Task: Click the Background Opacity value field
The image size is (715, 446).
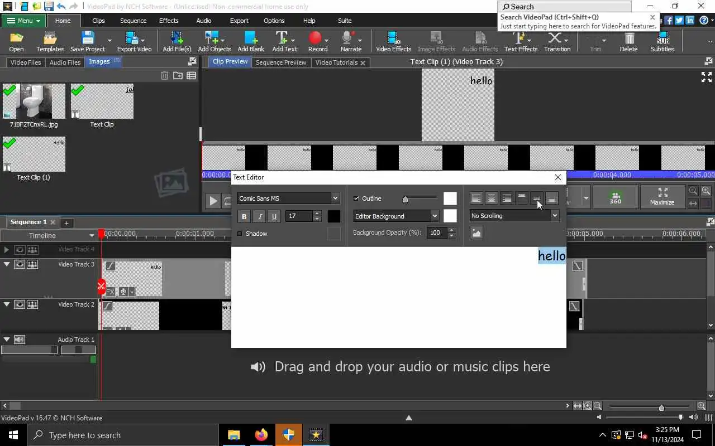Action: tap(436, 232)
